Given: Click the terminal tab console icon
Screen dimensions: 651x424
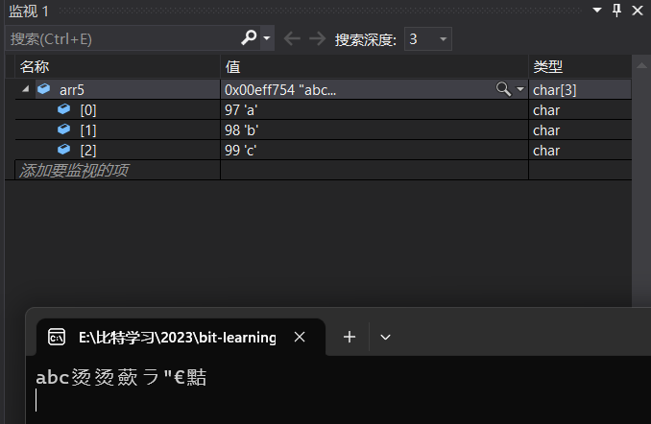Looking at the screenshot, I should pyautogui.click(x=57, y=337).
